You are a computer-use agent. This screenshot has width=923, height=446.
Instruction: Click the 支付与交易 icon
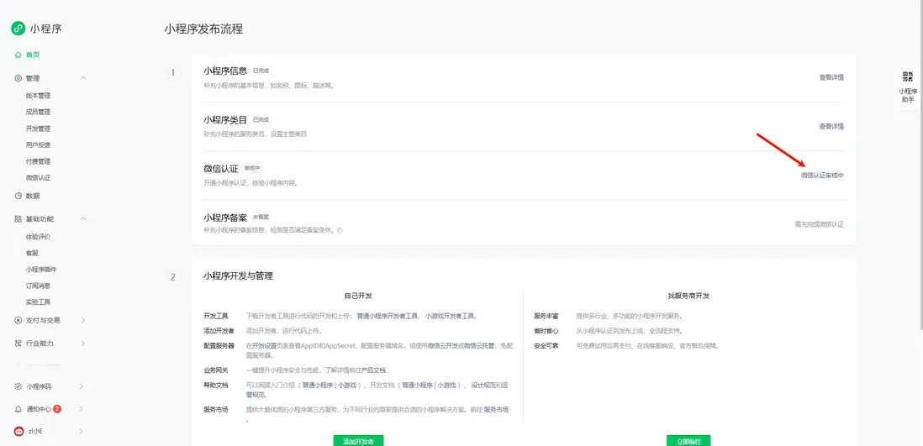tap(18, 321)
